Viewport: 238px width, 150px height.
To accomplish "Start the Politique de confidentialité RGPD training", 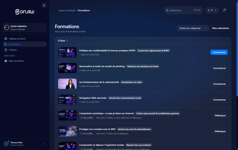I will 219,52.
